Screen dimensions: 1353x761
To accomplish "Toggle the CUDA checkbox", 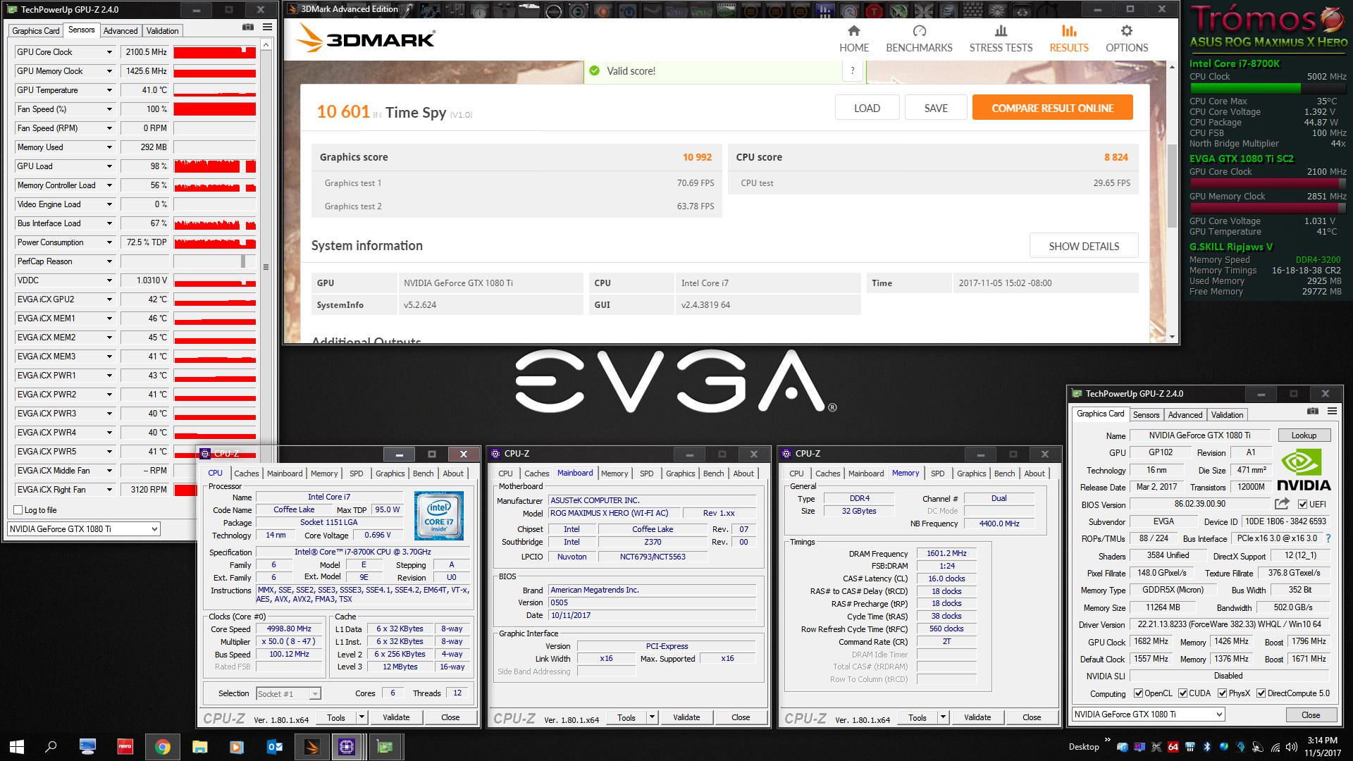I will (x=1182, y=693).
